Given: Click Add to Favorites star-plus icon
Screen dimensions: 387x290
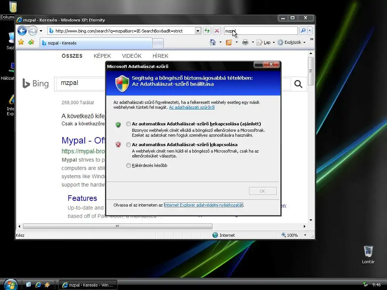Looking at the screenshot, I should (31, 42).
